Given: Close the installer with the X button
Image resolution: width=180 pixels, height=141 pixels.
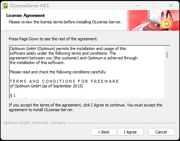Looking at the screenshot, I should click(x=171, y=5).
